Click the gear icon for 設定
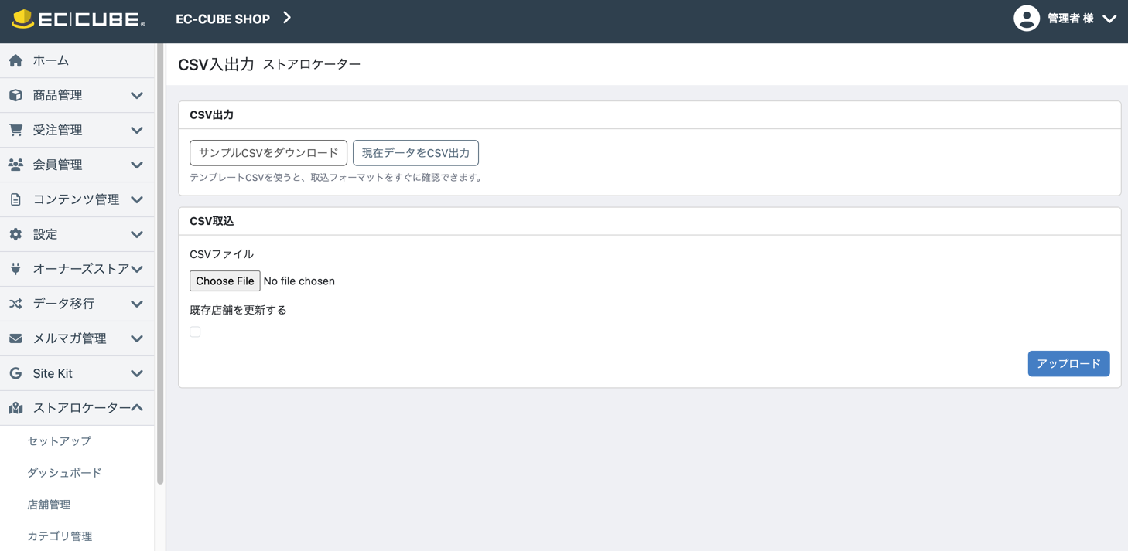Image resolution: width=1128 pixels, height=551 pixels. 15,234
